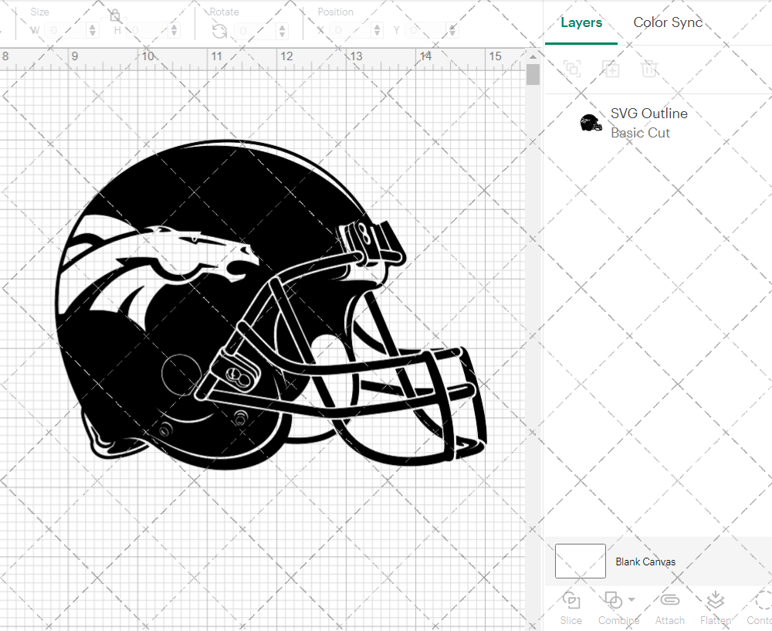This screenshot has height=631, width=772.
Task: Switch to the Layers tab
Action: pos(581,22)
